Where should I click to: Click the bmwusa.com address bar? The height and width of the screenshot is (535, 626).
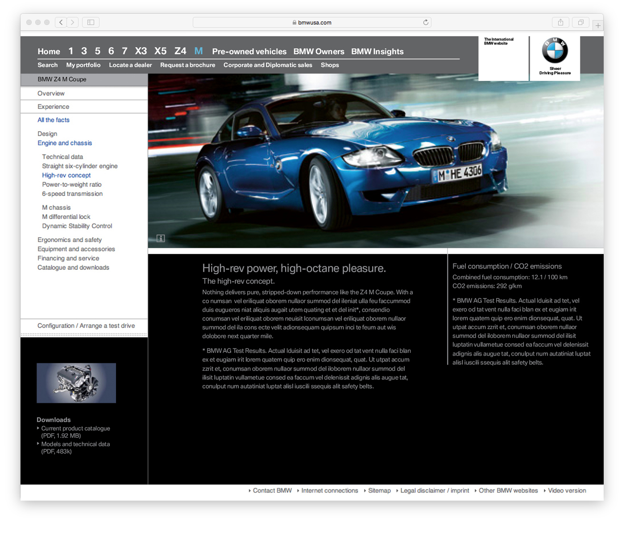click(312, 22)
